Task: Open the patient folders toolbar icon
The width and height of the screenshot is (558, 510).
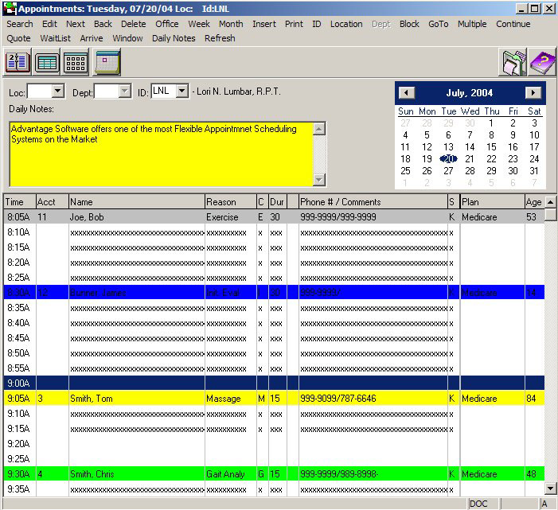Action: coord(513,63)
